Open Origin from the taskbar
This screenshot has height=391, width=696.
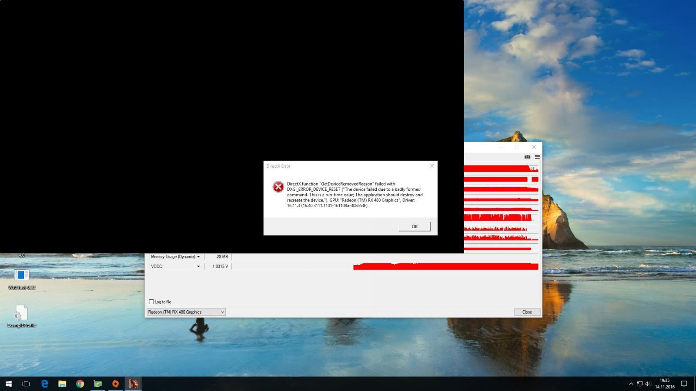click(115, 384)
